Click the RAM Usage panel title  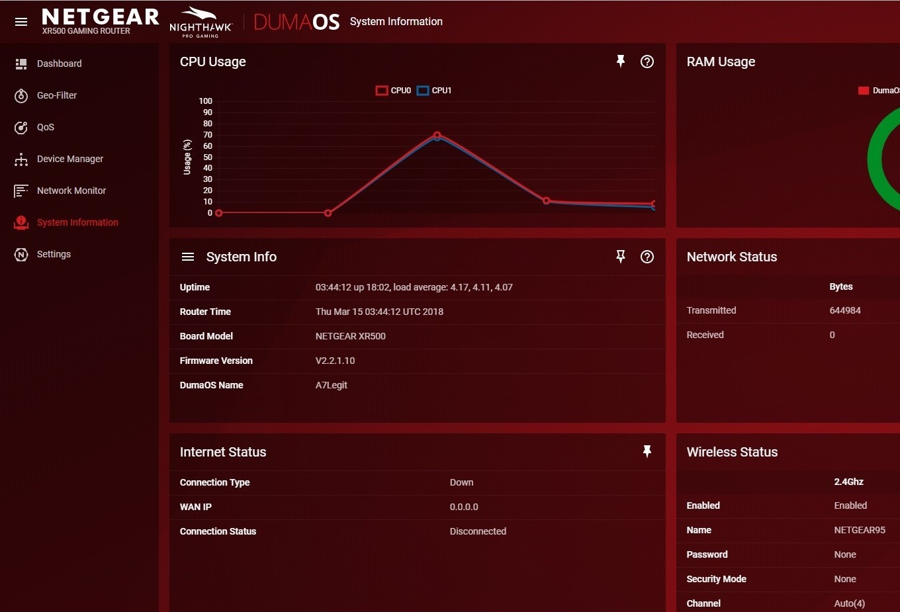(721, 62)
